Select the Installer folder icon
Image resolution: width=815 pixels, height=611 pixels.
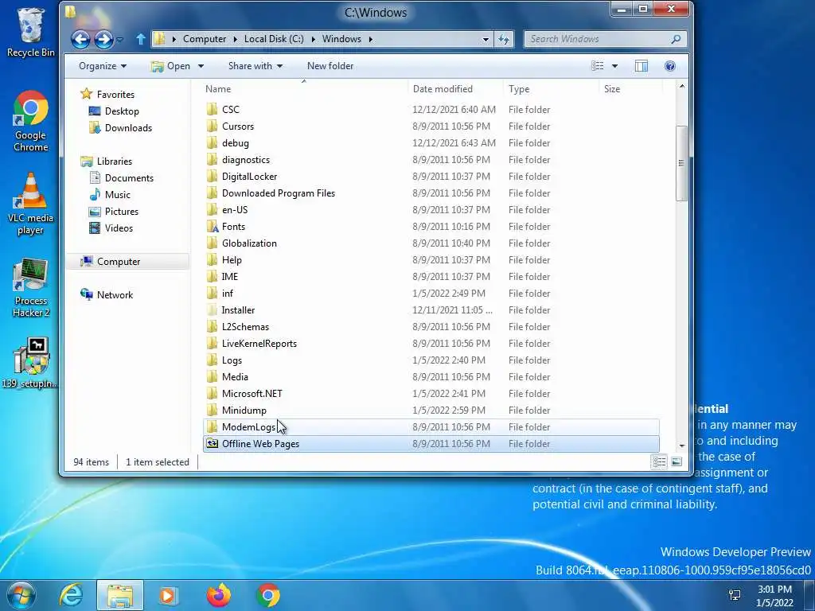click(212, 310)
